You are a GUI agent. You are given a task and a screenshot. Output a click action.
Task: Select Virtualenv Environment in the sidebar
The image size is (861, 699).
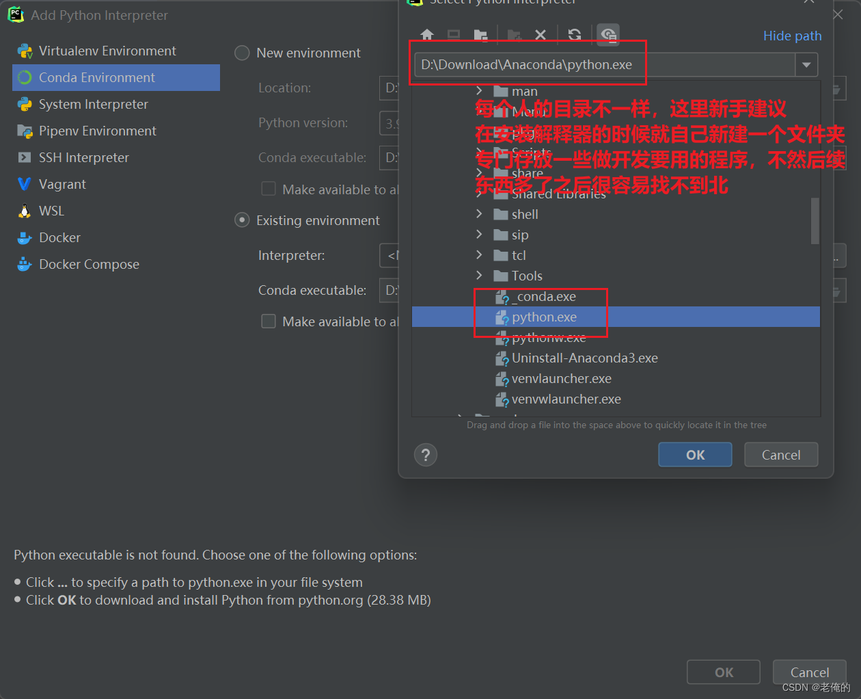coord(116,51)
